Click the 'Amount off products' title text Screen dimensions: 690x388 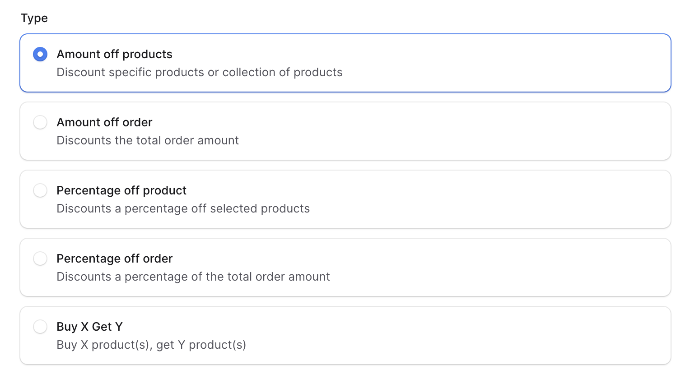pyautogui.click(x=114, y=55)
